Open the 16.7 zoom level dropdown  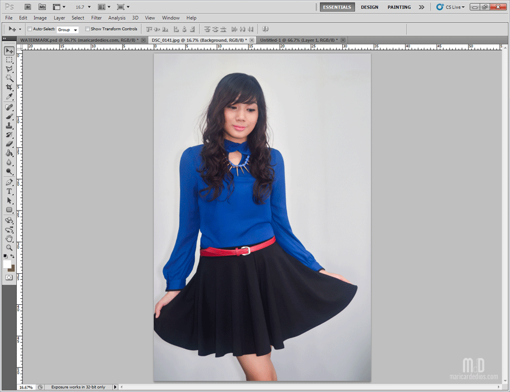pyautogui.click(x=83, y=7)
